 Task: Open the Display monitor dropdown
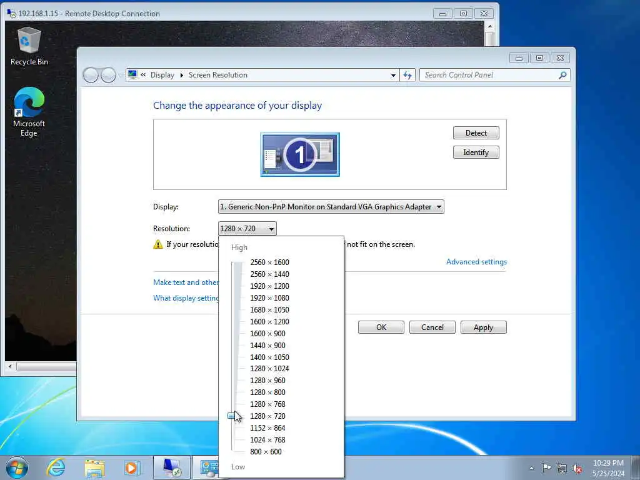click(x=331, y=206)
